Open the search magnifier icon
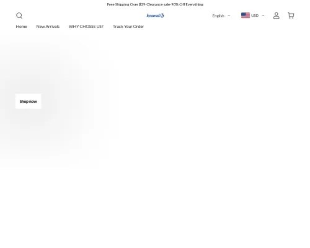 (19, 15)
